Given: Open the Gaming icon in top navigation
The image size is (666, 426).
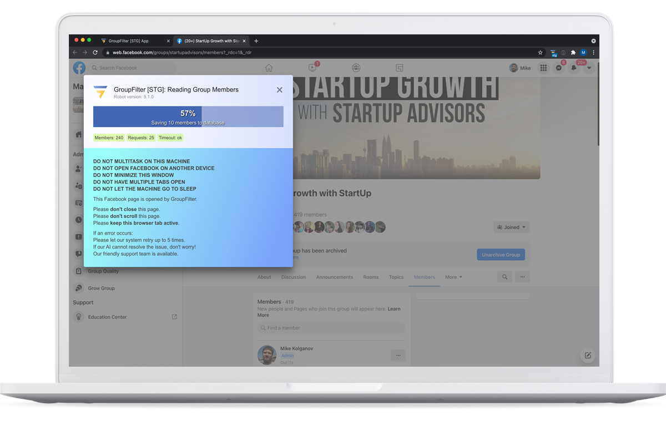Looking at the screenshot, I should click(x=399, y=68).
